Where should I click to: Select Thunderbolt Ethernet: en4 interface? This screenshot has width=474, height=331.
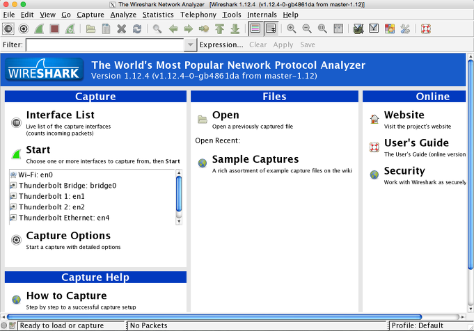[x=92, y=218]
